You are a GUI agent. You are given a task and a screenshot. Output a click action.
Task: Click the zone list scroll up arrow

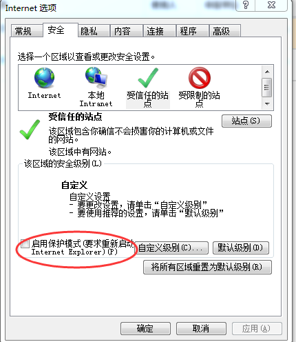coord(267,72)
